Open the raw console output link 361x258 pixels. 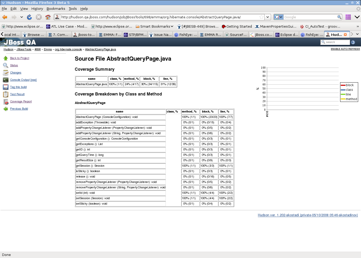coord(34,80)
